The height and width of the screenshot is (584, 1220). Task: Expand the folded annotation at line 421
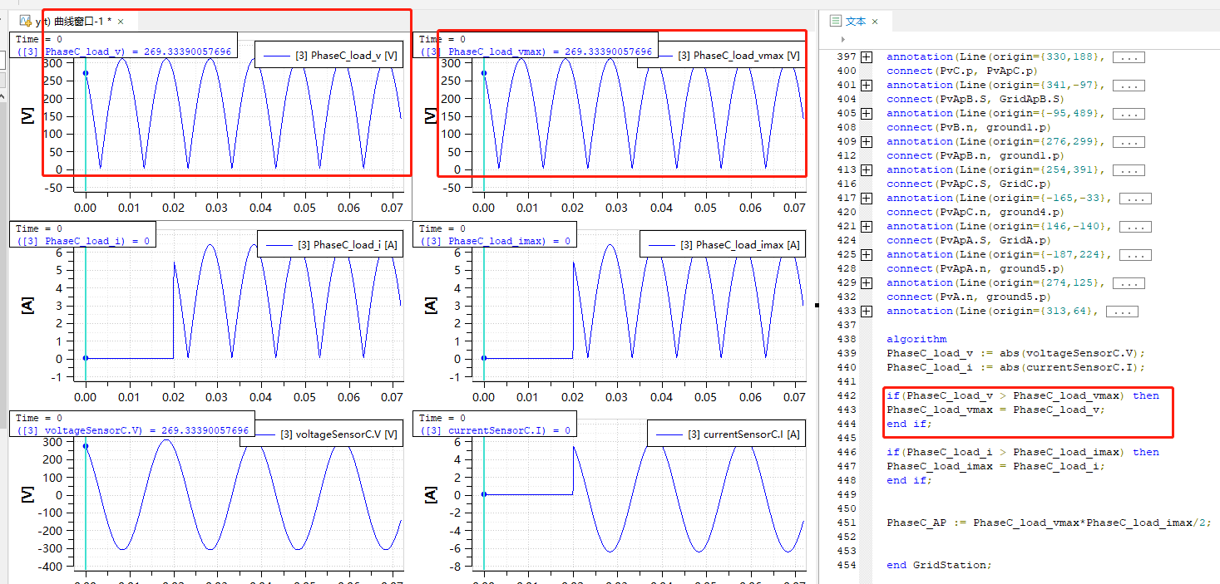pos(867,227)
